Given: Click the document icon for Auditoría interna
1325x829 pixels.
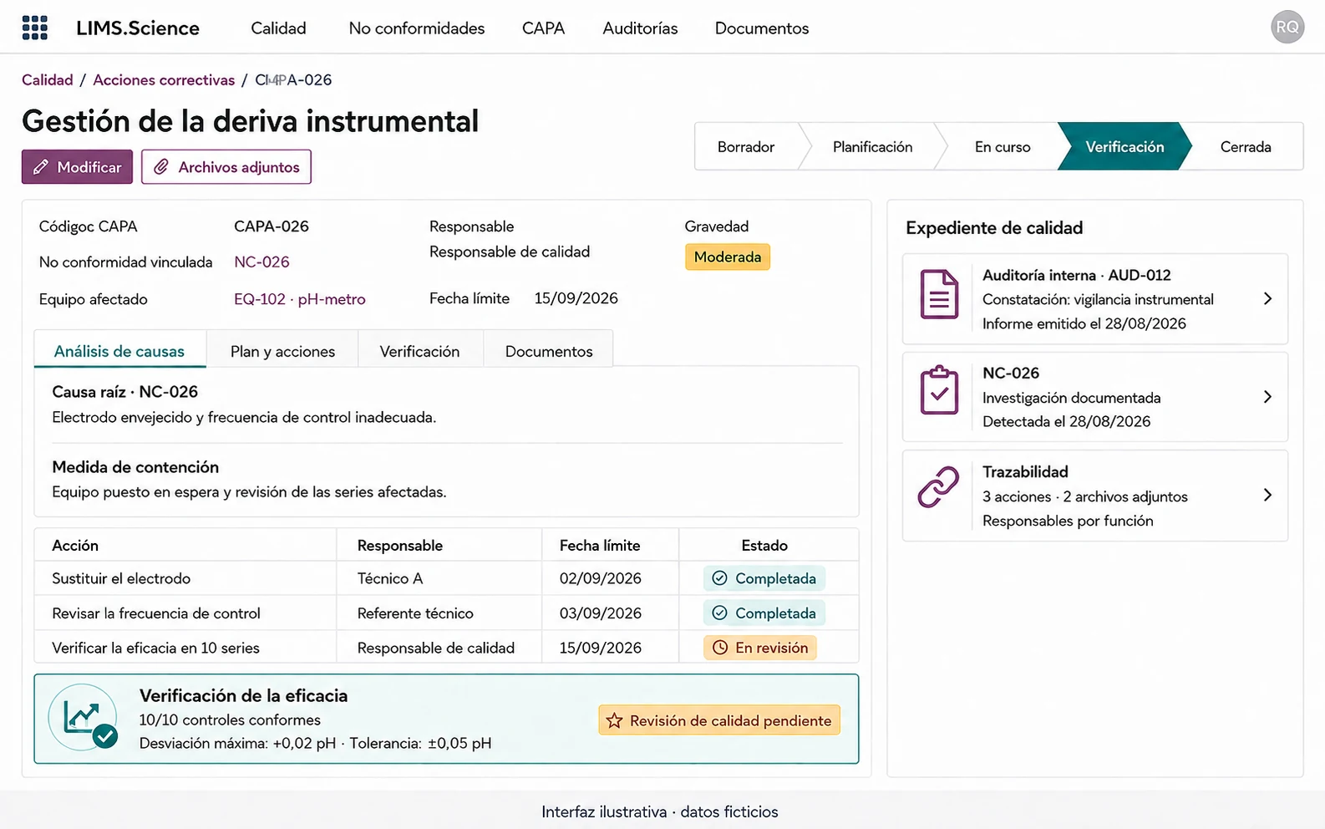Looking at the screenshot, I should coord(939,294).
